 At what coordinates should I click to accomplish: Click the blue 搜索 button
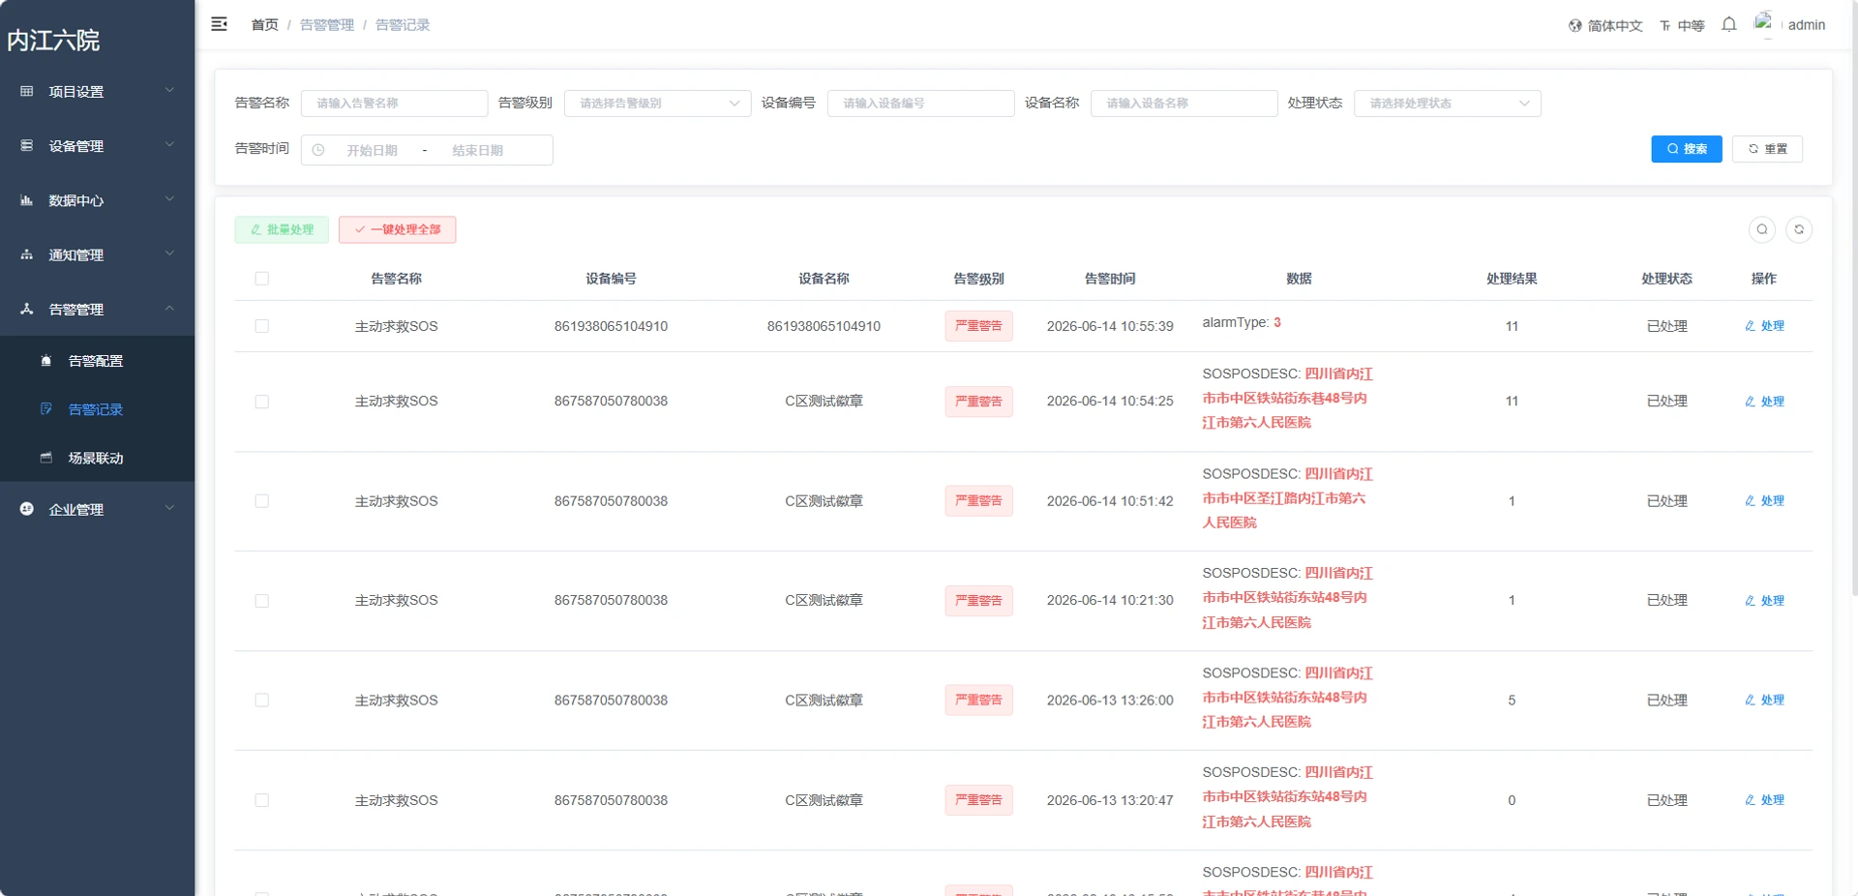tap(1687, 149)
